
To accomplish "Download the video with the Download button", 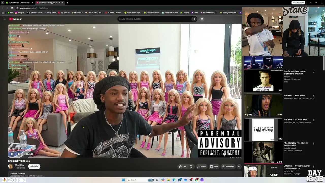I will (x=228, y=167).
